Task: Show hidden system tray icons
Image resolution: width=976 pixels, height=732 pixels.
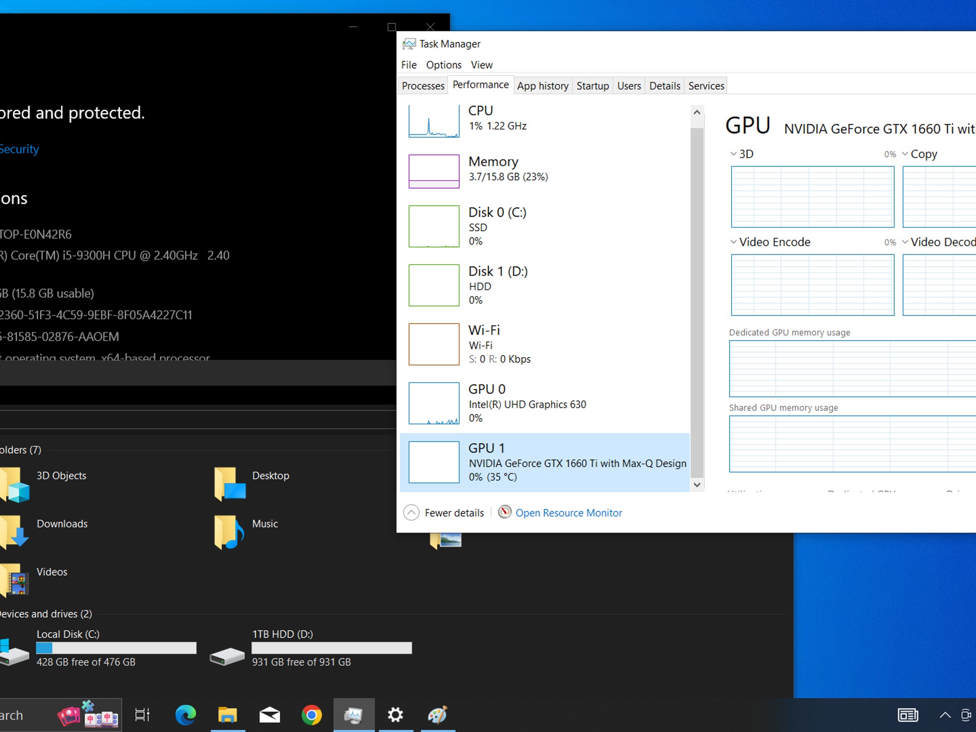Action: click(x=945, y=715)
